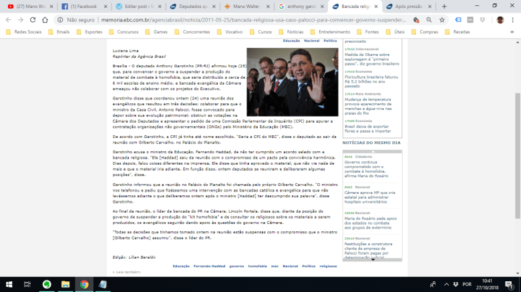The image size is (521, 292).
Task: Open File Explorer in the taskbar
Action: (65, 285)
